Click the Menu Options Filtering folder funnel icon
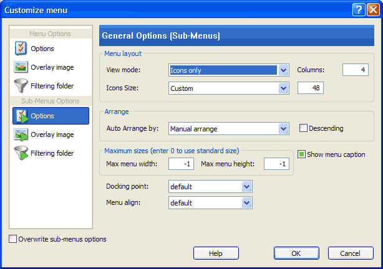Image resolution: width=383 pixels, height=269 pixels. click(x=21, y=86)
